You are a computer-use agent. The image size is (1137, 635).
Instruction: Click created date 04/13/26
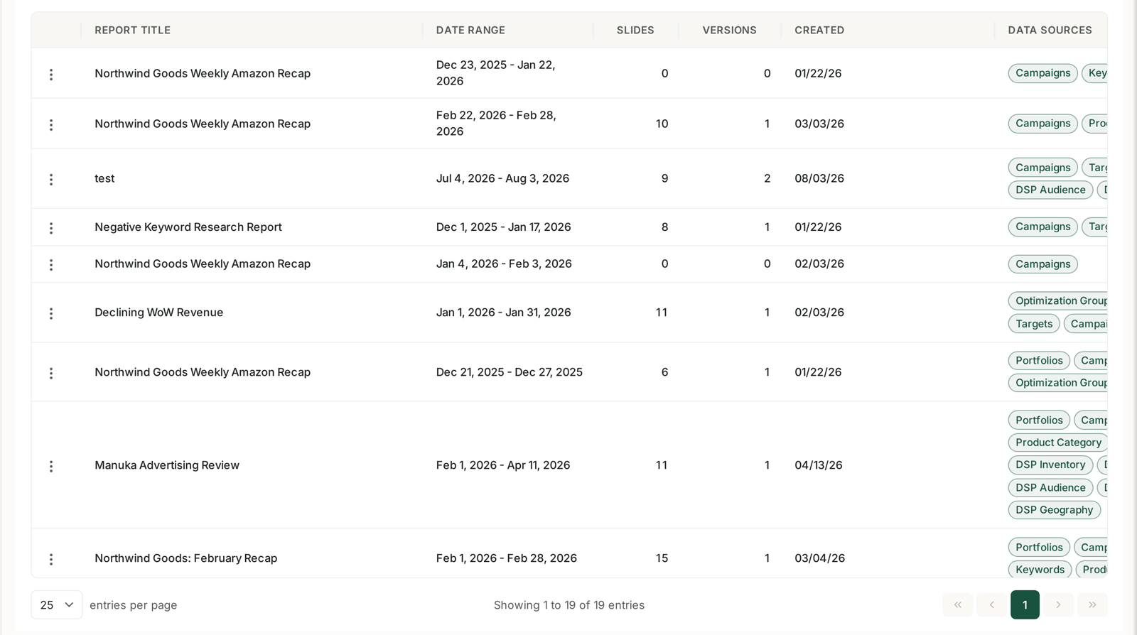[x=819, y=465]
